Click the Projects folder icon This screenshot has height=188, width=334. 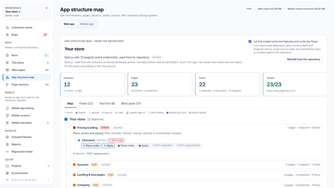click(7, 166)
